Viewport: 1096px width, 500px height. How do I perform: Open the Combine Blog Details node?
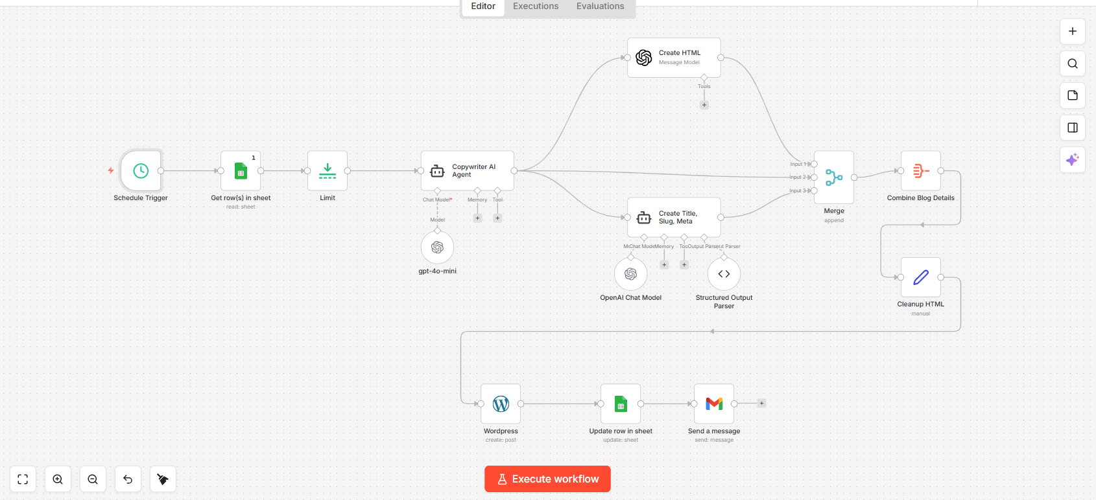point(920,171)
